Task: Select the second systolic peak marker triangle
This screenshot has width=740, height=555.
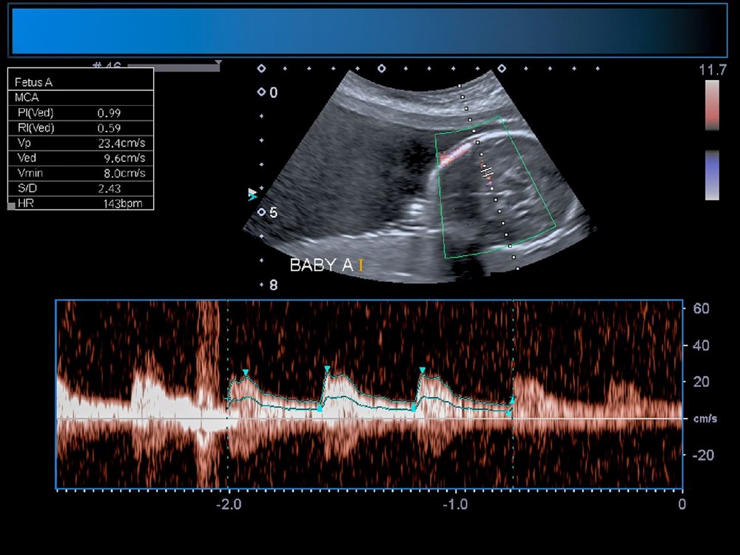Action: (326, 369)
